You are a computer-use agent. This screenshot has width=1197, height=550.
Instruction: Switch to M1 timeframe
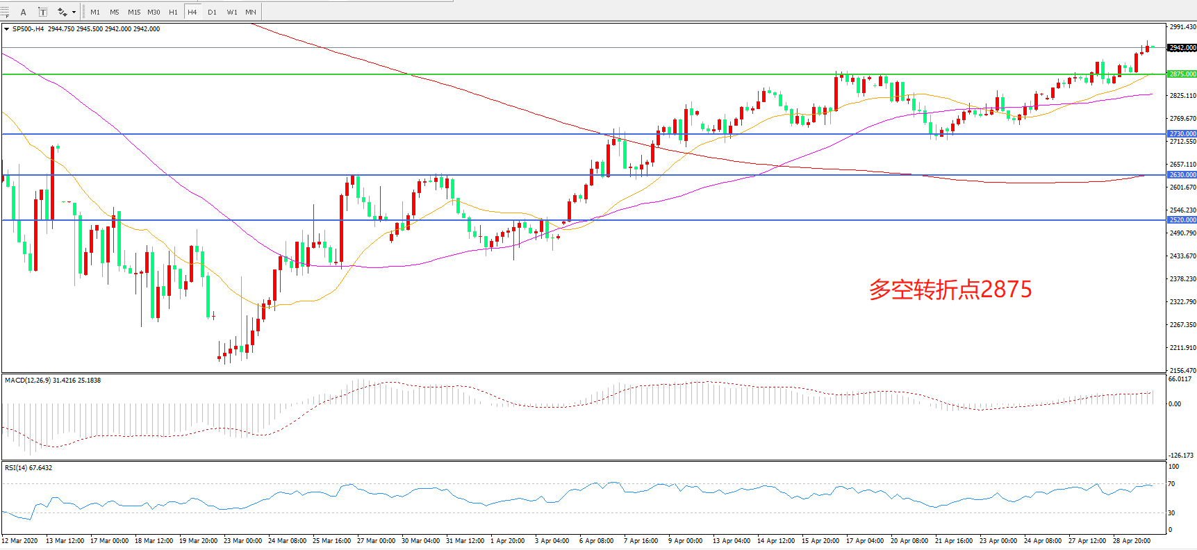tap(95, 12)
